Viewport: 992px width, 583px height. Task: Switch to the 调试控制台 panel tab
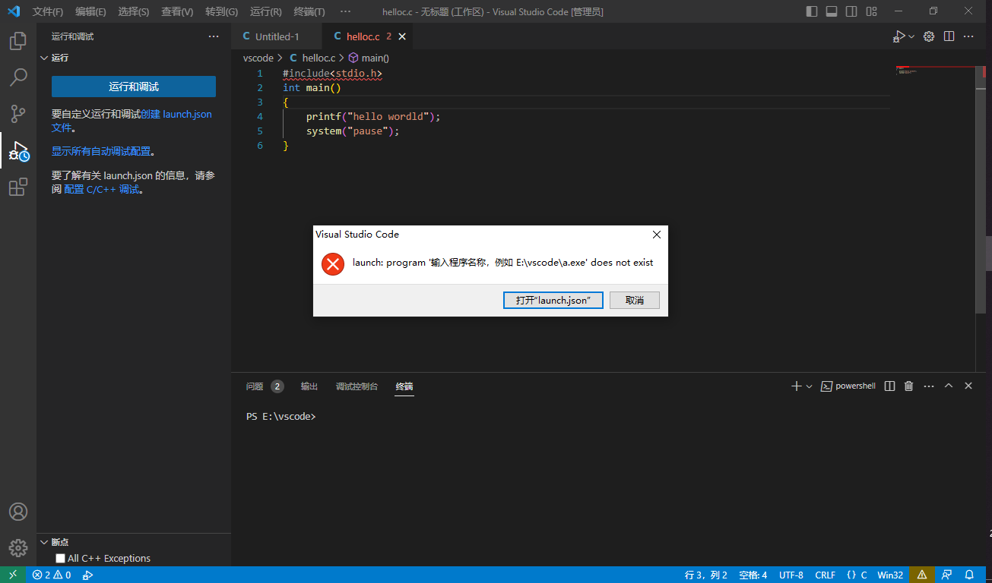(x=357, y=386)
